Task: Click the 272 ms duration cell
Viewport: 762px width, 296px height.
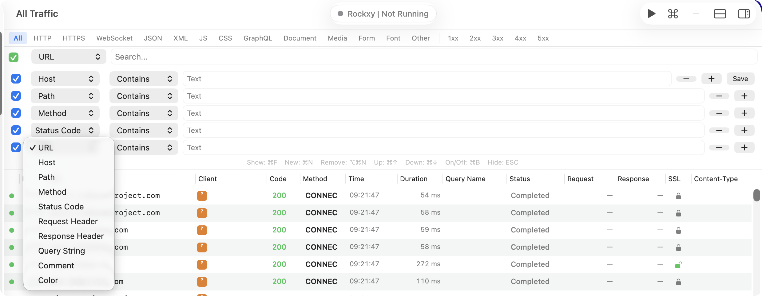Action: pos(428,264)
